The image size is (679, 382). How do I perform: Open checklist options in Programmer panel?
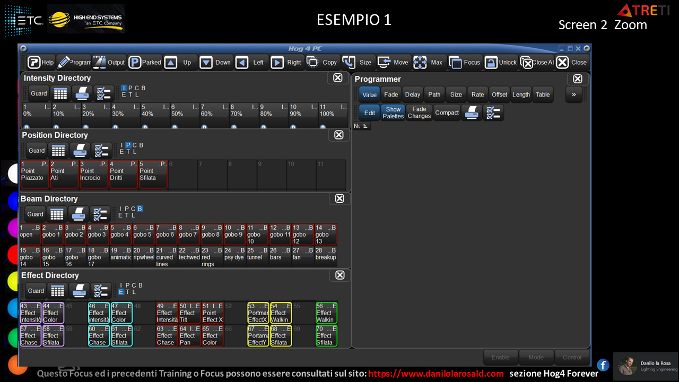(493, 112)
